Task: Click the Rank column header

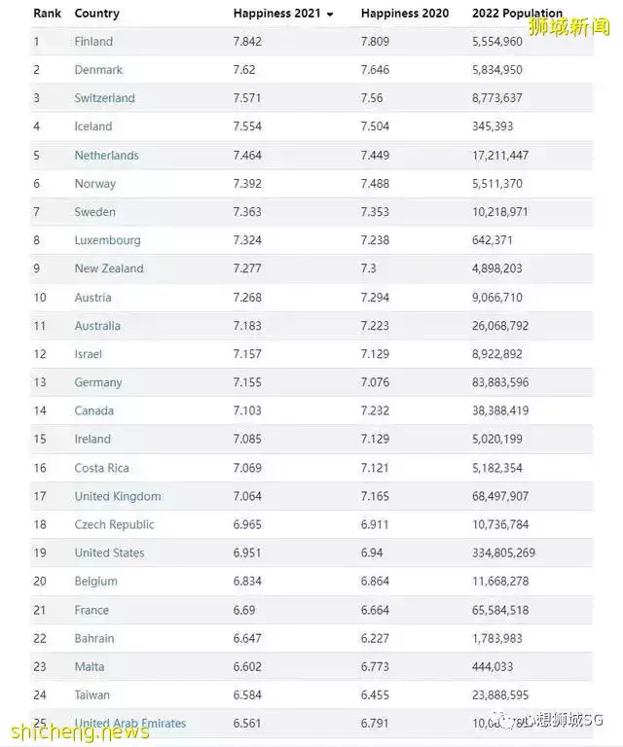Action: point(47,14)
